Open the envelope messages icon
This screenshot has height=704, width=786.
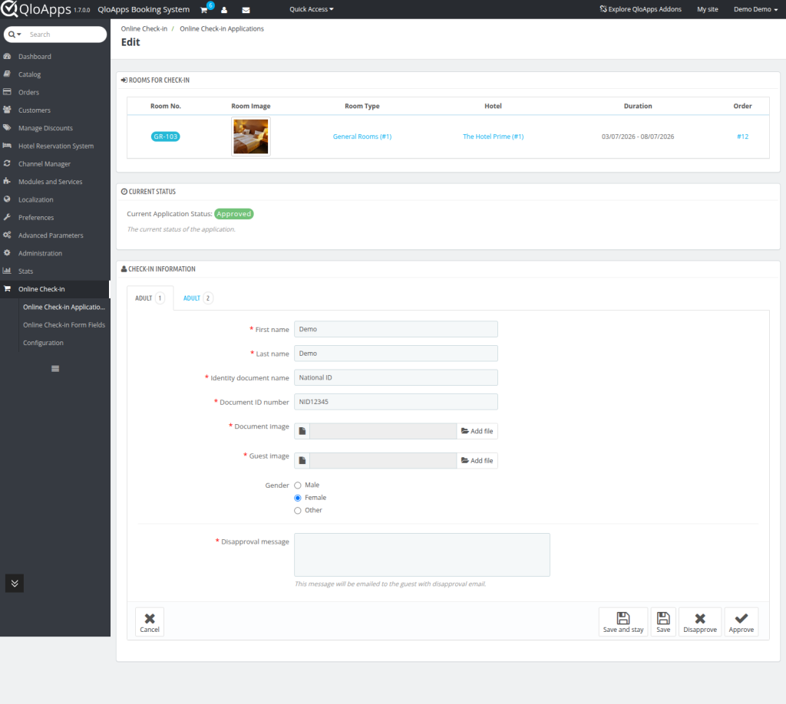[246, 10]
